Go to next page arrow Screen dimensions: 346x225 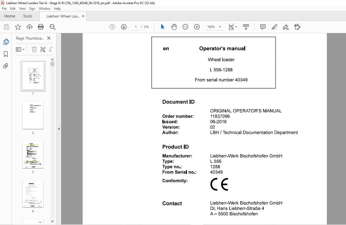click(124, 27)
